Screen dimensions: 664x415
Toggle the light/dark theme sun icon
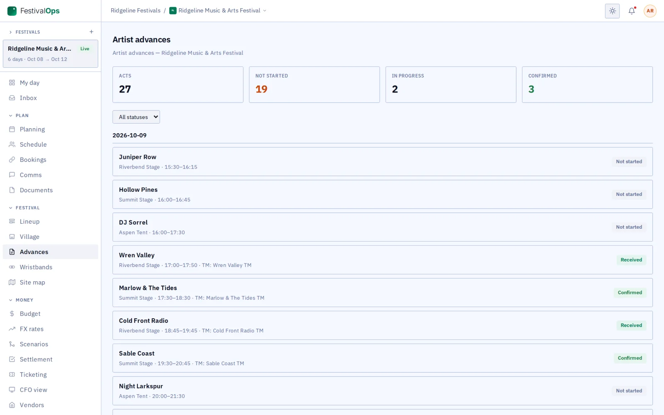[612, 11]
